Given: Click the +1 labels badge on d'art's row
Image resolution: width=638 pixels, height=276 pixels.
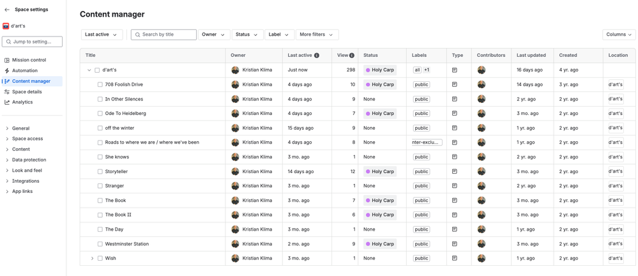Looking at the screenshot, I should click(427, 70).
